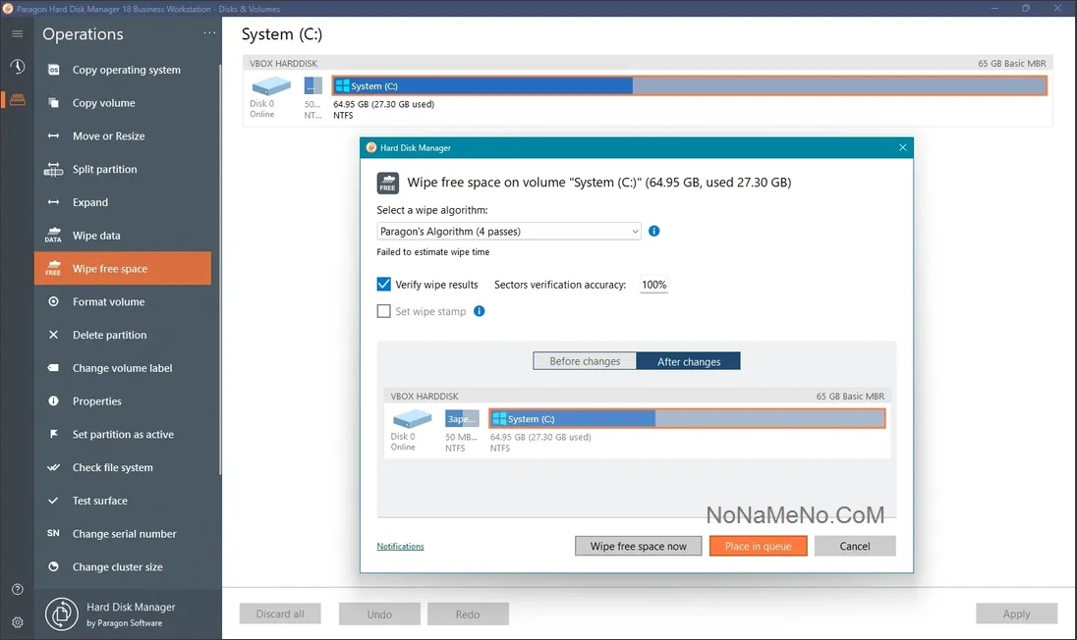Open the hamburger menu in sidebar
1077x640 pixels.
(17, 33)
